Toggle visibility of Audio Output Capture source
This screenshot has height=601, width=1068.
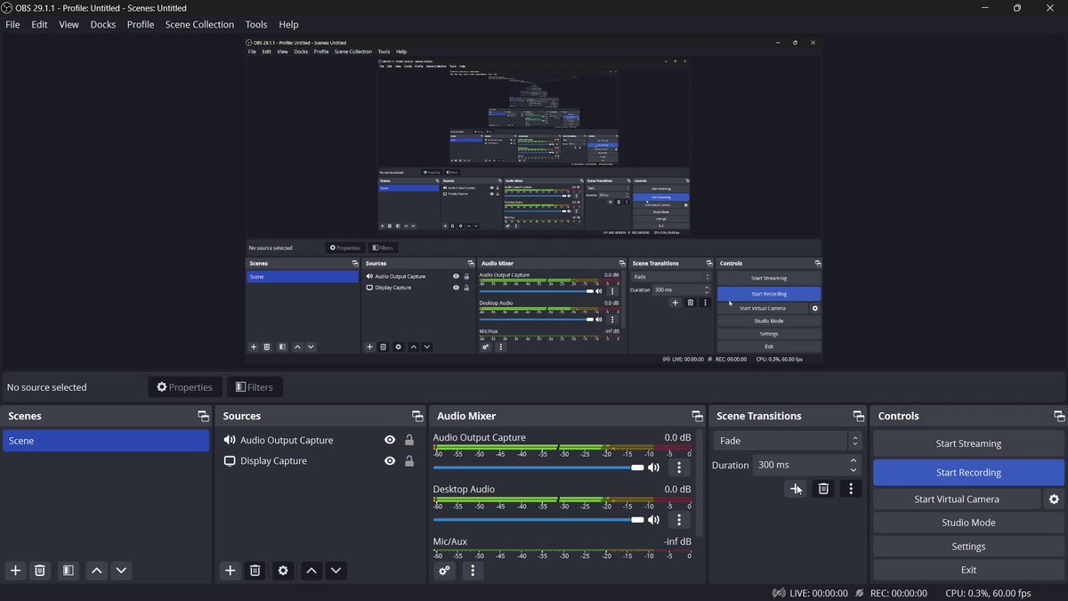390,440
